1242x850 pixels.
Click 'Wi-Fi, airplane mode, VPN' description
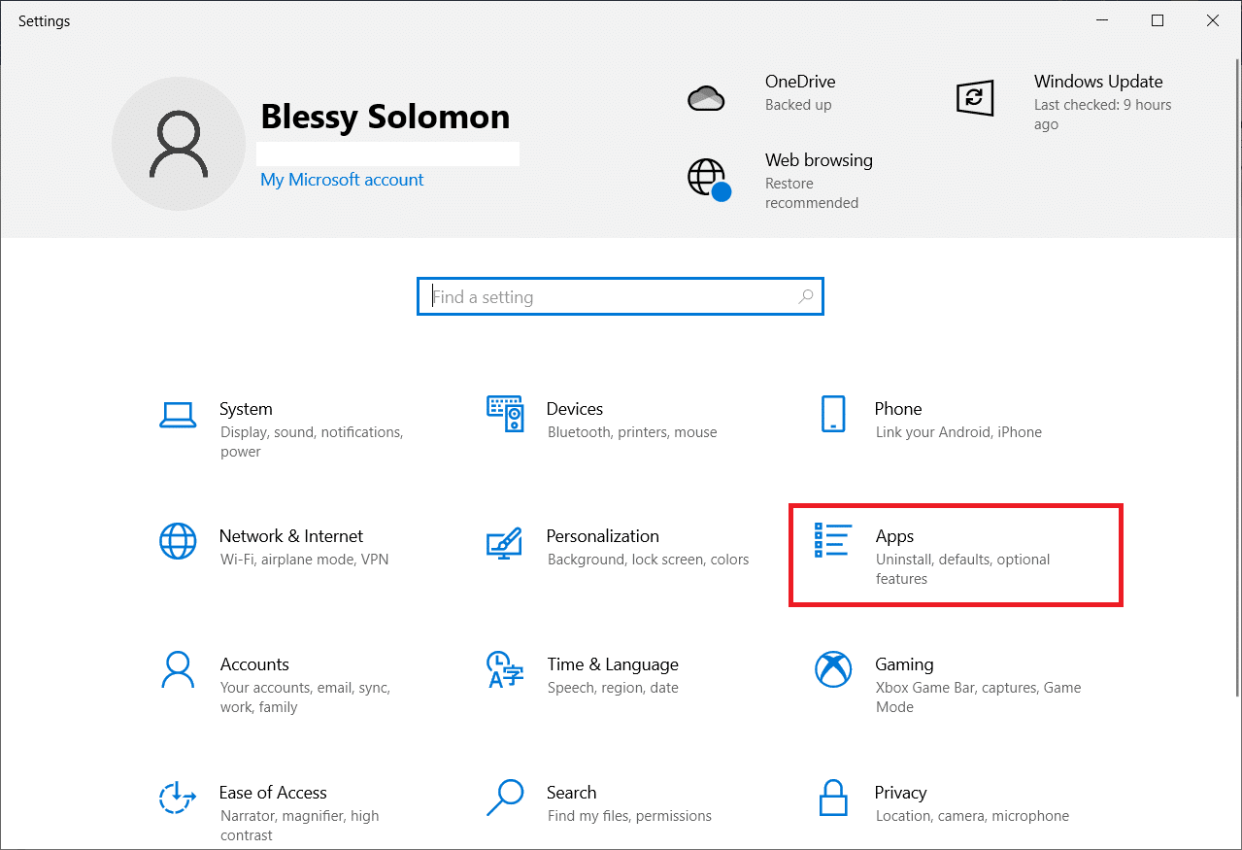pyautogui.click(x=304, y=560)
